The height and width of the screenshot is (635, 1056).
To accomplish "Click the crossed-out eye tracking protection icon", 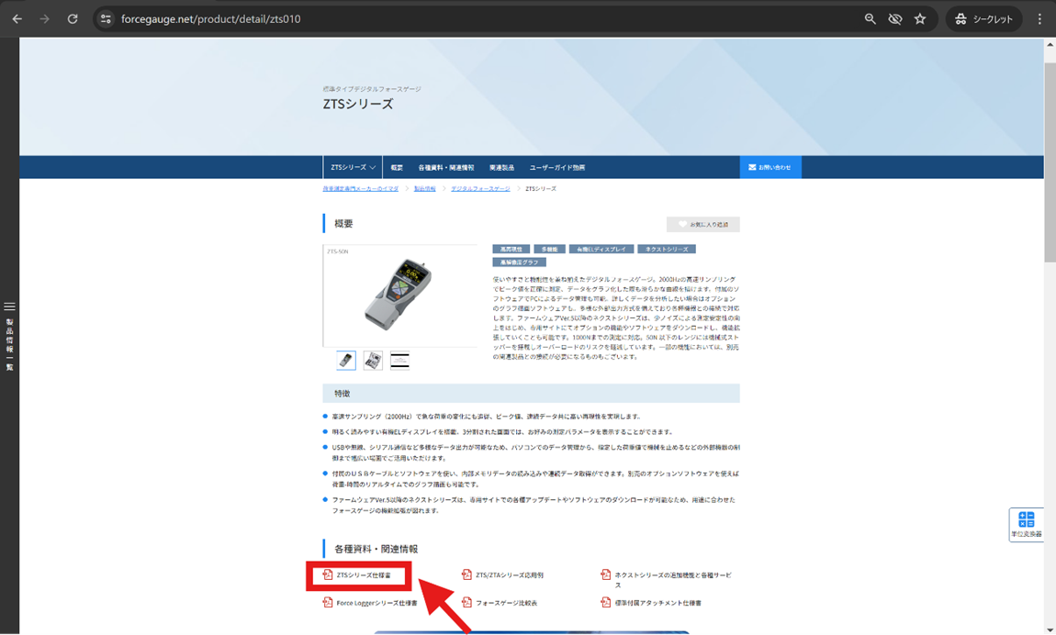I will coord(895,19).
